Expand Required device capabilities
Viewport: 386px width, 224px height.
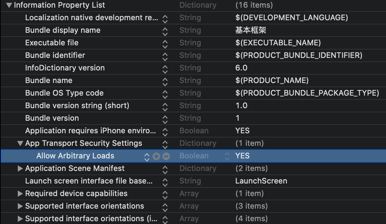(20, 194)
